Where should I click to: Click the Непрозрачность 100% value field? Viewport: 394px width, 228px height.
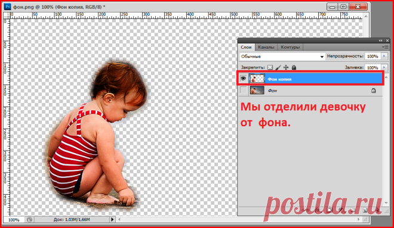(373, 57)
